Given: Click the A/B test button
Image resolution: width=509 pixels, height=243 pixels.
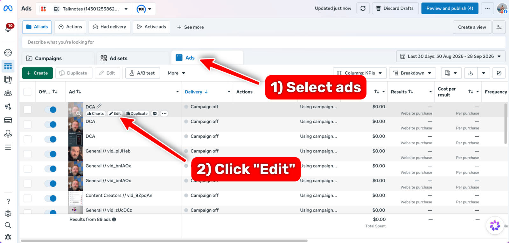Looking at the screenshot, I should [143, 73].
